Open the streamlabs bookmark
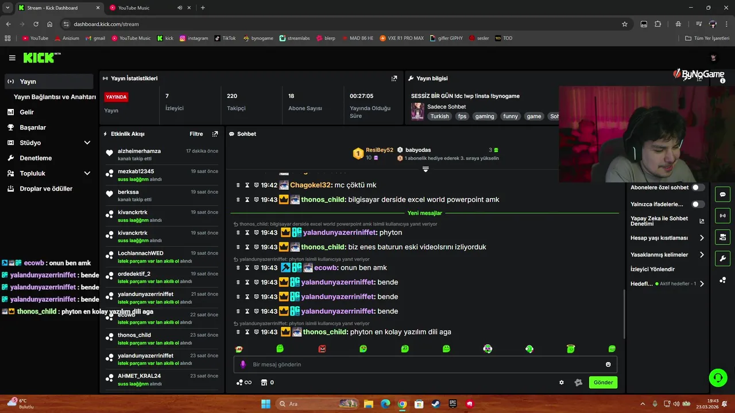 pyautogui.click(x=295, y=38)
